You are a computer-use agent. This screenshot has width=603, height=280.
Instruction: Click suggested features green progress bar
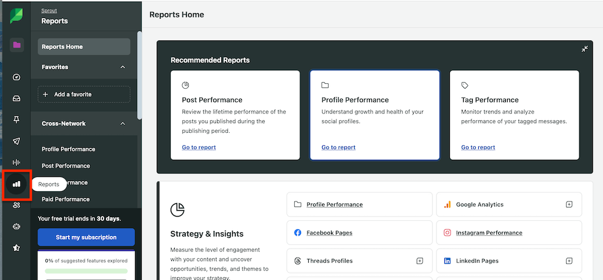pos(86,271)
